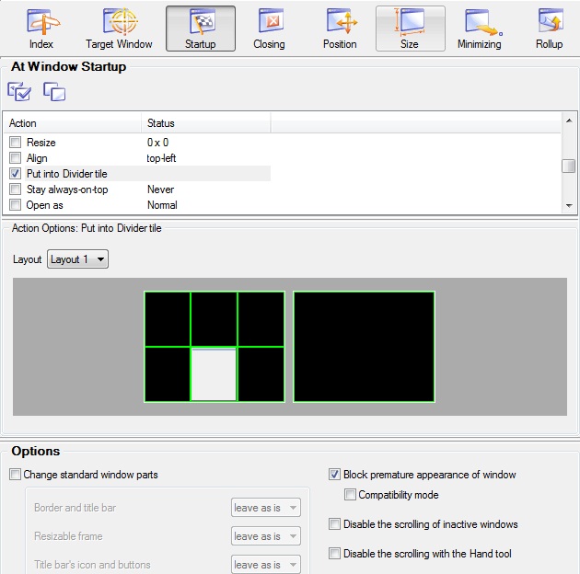Screen dimensions: 580x574
Task: Select the large right monitor tile
Action: click(x=364, y=347)
